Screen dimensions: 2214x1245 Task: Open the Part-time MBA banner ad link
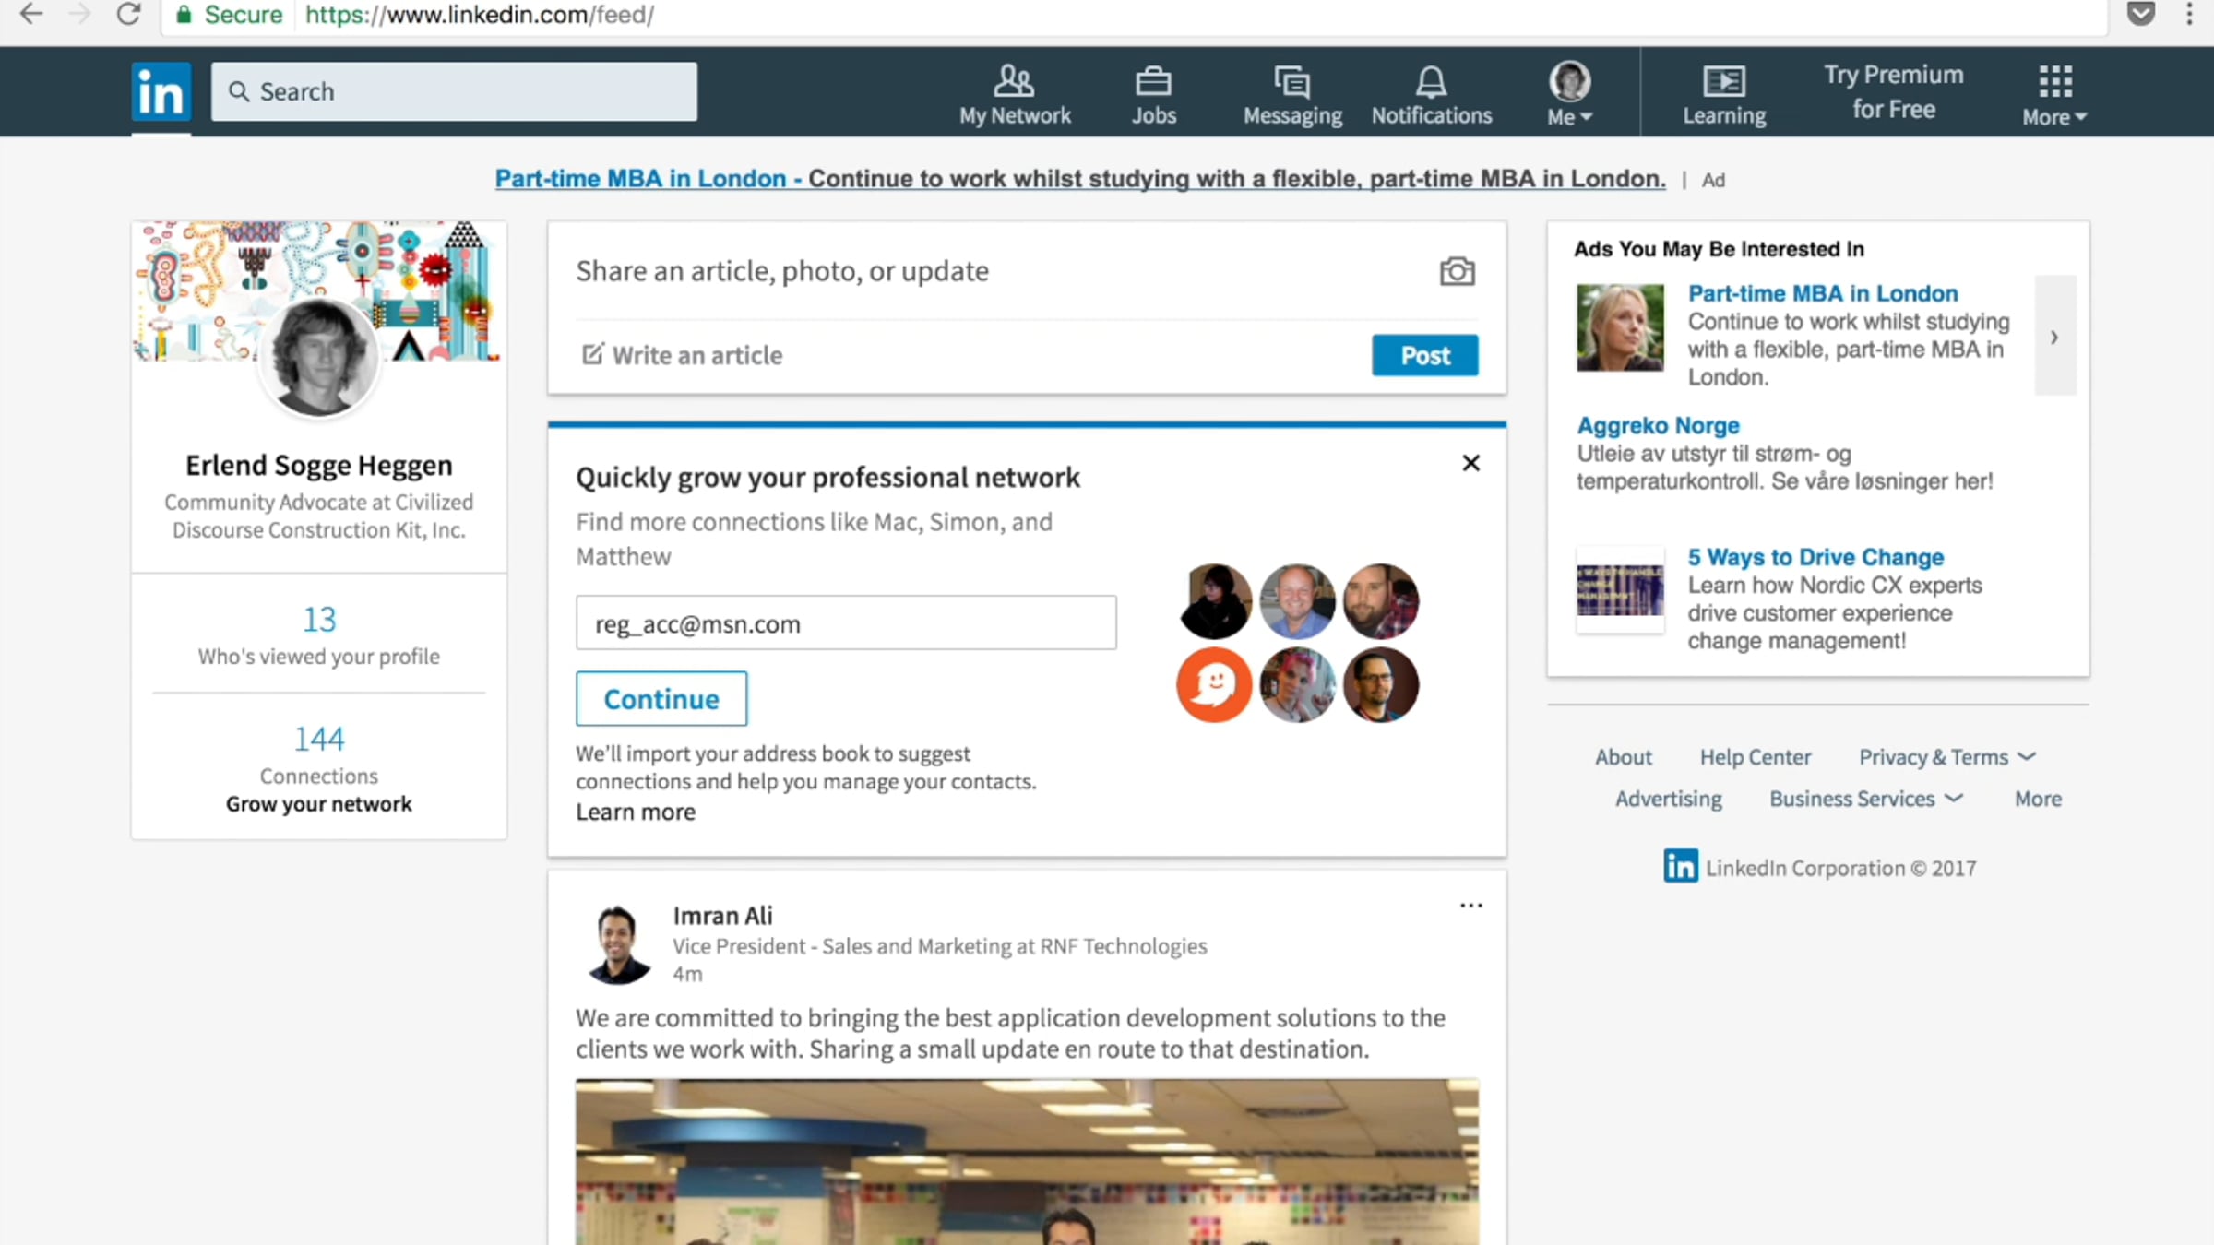coord(1080,179)
